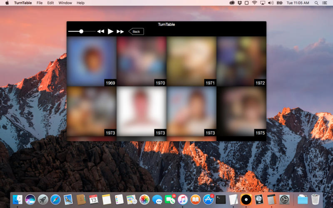Open the album from 1975
The height and width of the screenshot is (208, 333).
click(x=241, y=111)
